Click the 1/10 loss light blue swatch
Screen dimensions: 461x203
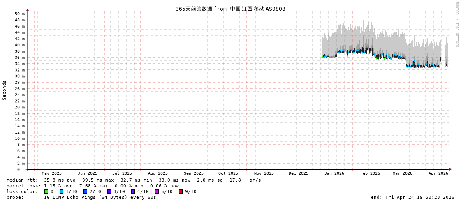tap(61, 191)
